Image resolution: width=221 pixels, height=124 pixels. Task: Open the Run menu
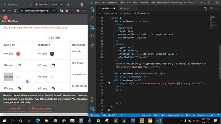135,3
